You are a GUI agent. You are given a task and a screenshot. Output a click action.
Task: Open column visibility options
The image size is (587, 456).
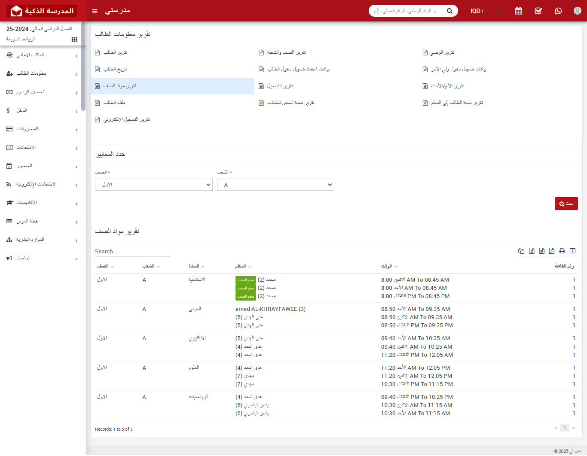coord(572,251)
